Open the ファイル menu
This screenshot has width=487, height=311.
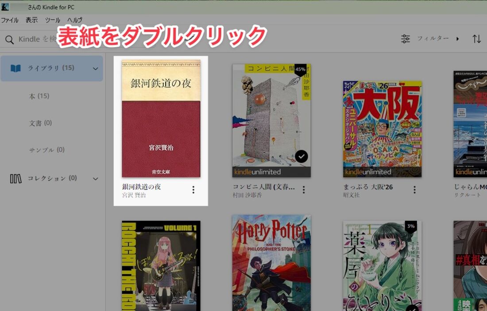tap(10, 20)
